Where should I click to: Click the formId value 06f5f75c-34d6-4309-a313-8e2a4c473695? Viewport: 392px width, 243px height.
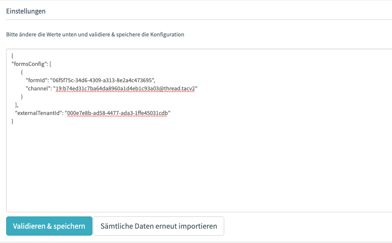(102, 80)
